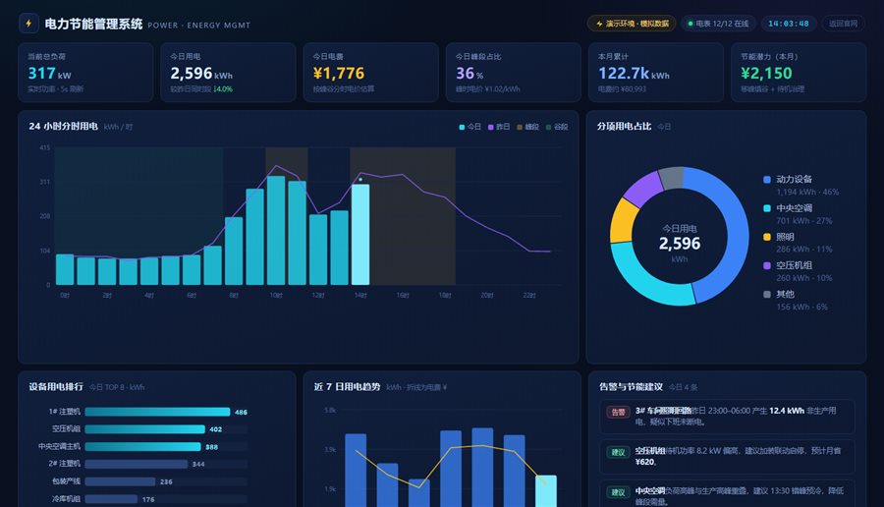This screenshot has height=507, width=884.
Task: Click the light cyan last bar in 7-day trend
Action: point(546,491)
